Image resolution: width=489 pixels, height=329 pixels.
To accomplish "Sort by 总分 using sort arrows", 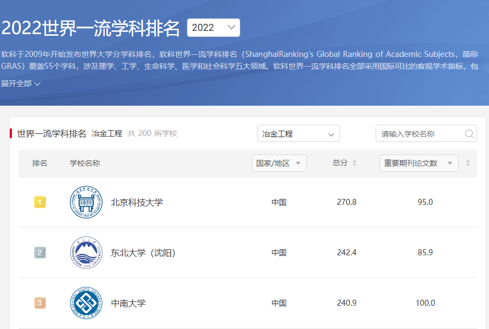I will [x=354, y=163].
